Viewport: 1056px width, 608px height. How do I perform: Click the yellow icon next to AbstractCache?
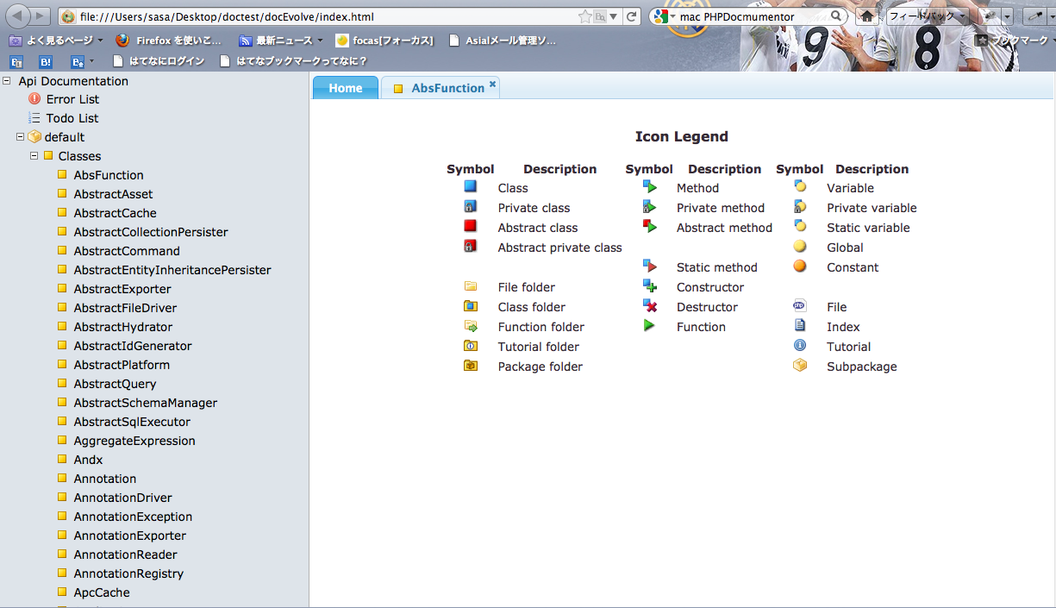tap(62, 213)
